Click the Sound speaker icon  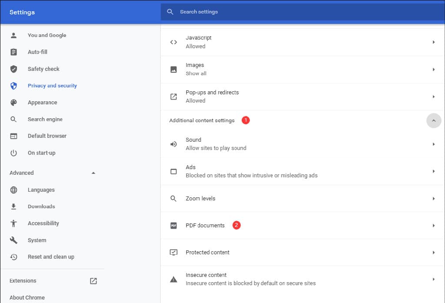pos(174,144)
